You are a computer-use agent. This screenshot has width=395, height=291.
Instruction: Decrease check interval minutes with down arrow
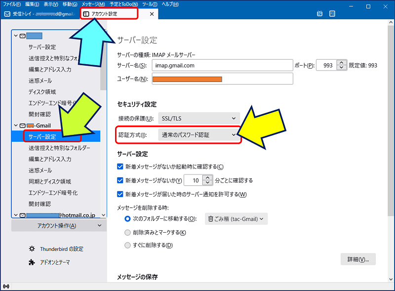[207, 182]
